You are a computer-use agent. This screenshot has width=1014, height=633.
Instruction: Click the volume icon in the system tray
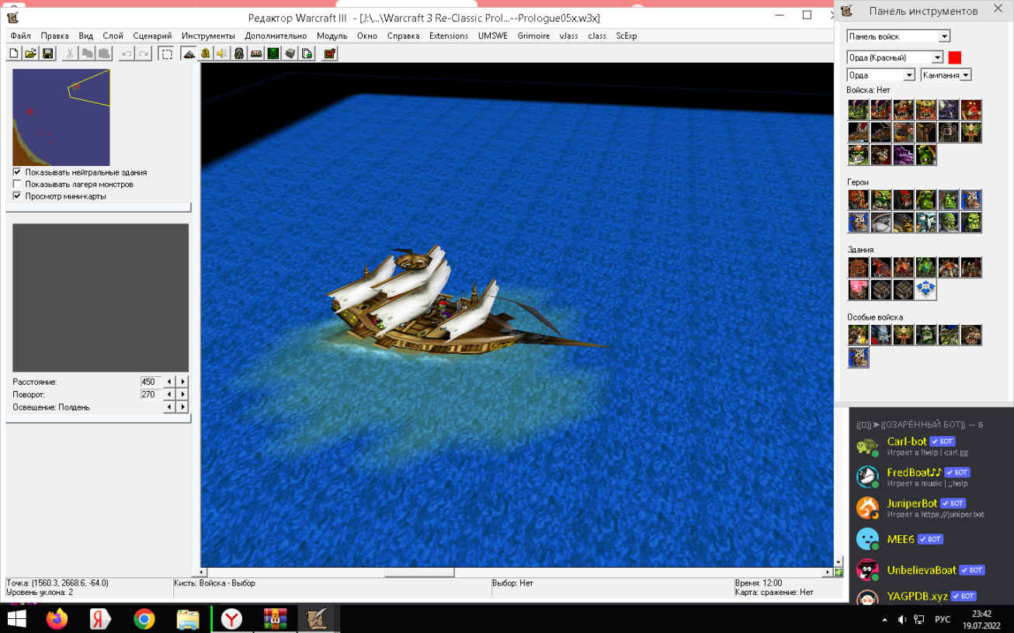(x=902, y=620)
